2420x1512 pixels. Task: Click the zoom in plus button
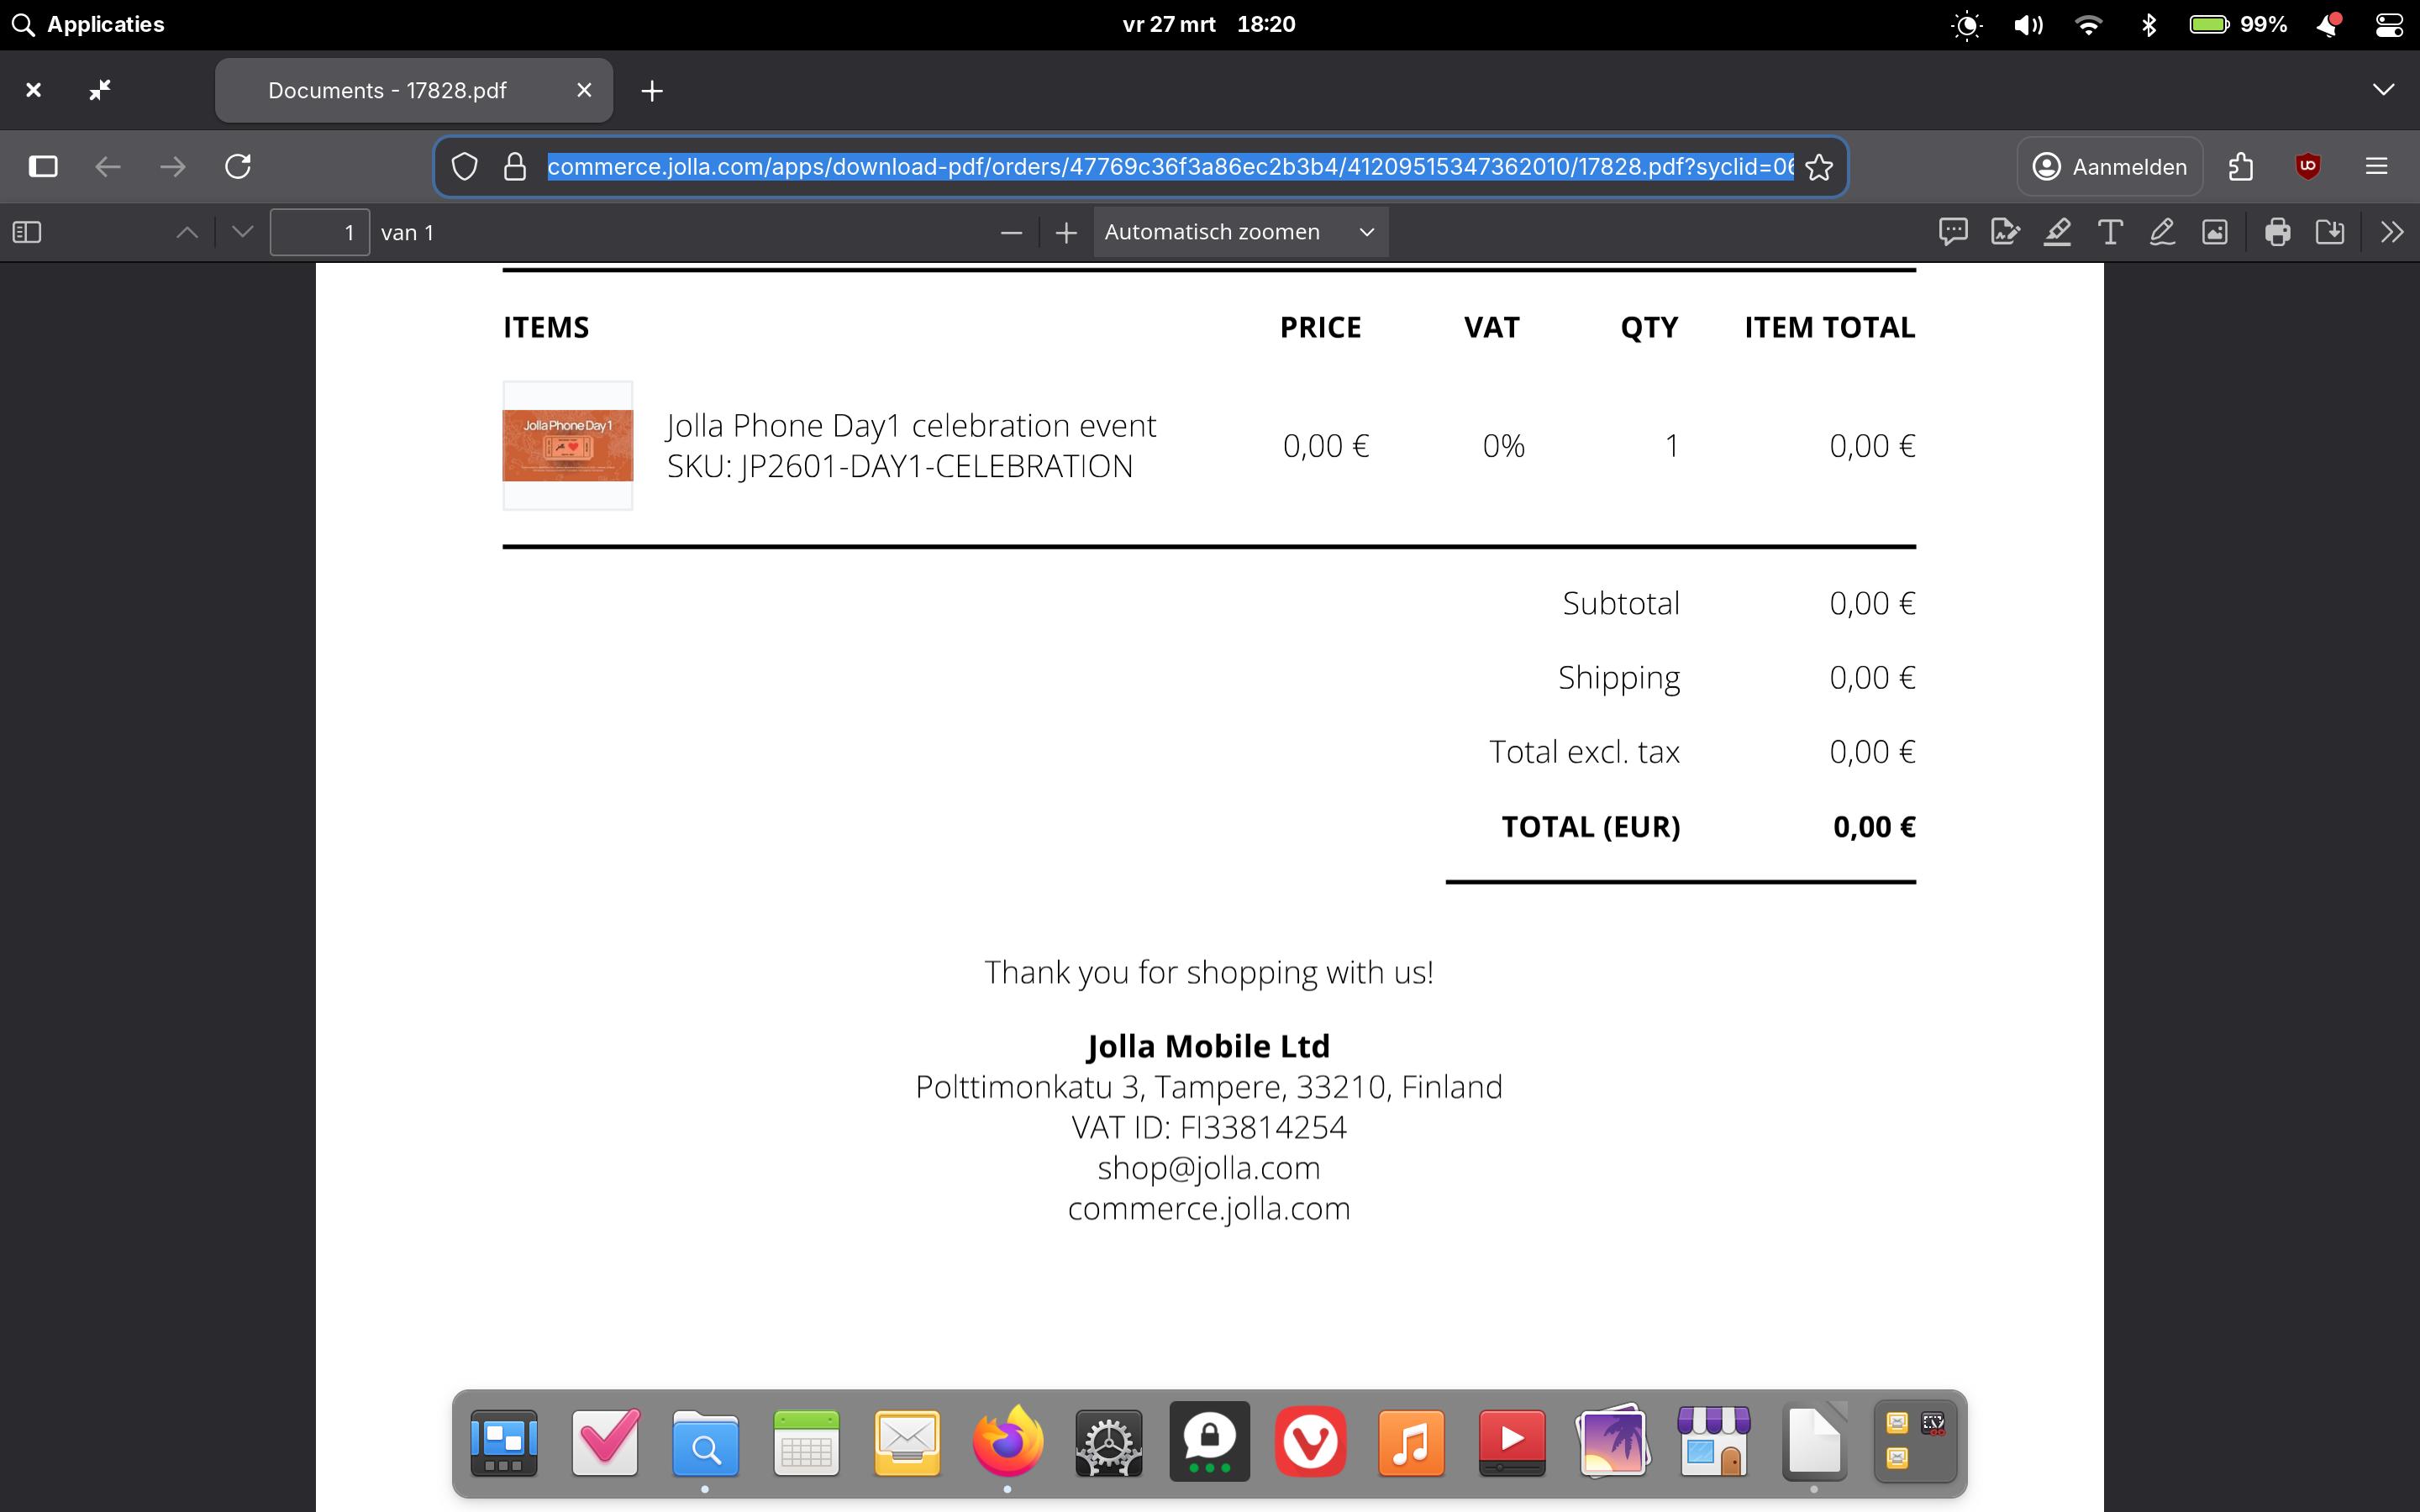tap(1066, 232)
